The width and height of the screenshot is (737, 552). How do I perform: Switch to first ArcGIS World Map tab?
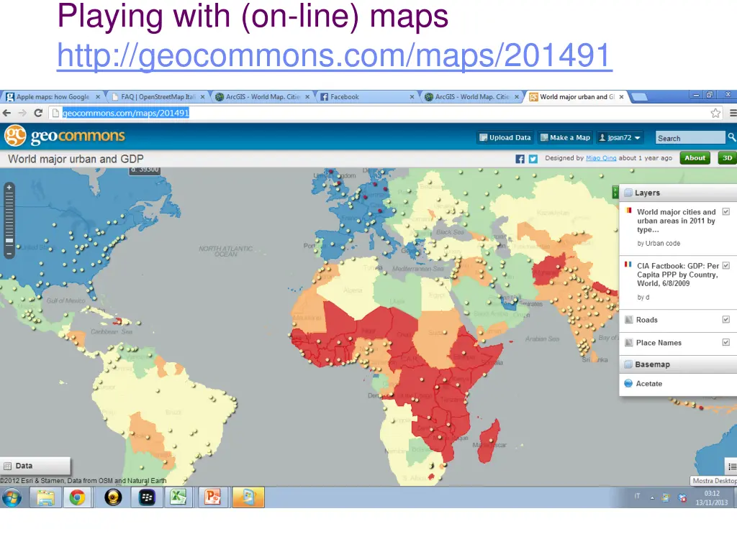(x=262, y=97)
